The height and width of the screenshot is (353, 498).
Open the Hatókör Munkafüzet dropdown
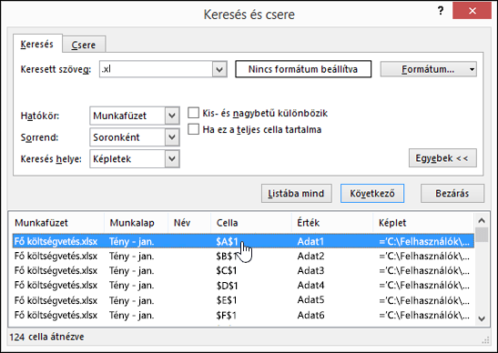click(x=172, y=116)
